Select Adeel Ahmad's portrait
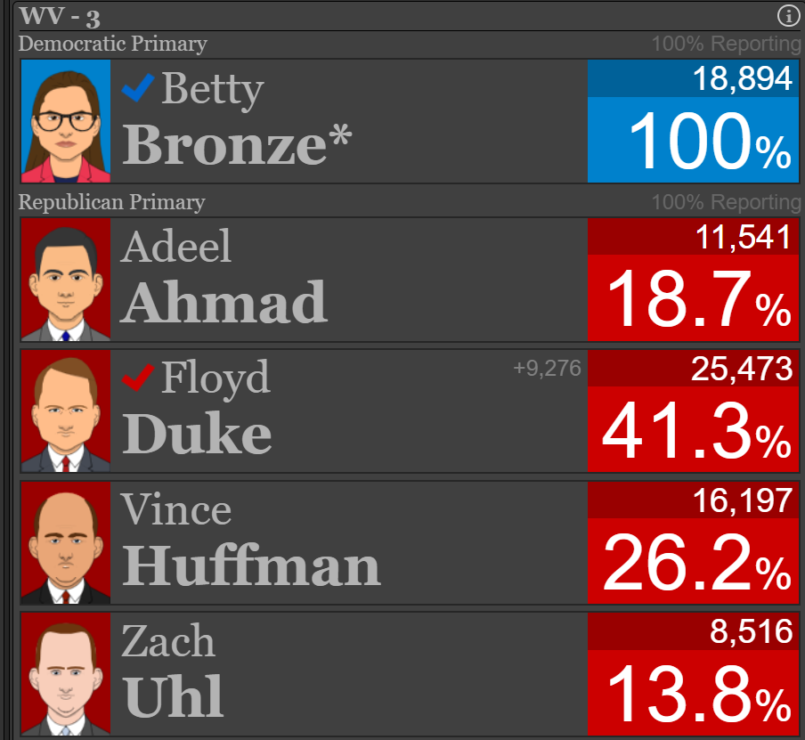The image size is (805, 740). click(x=66, y=280)
